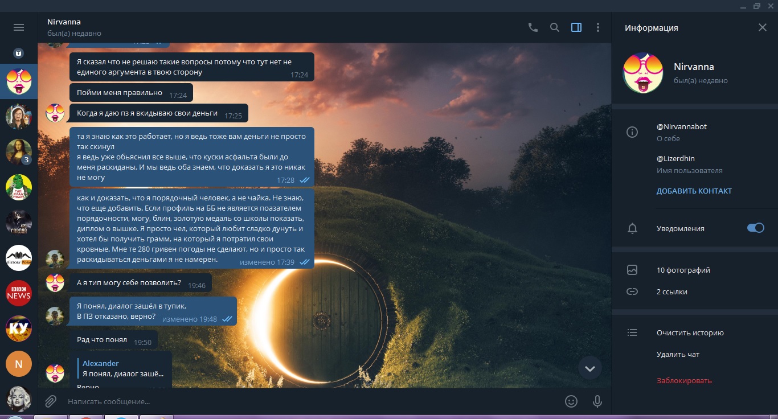Open the KY avatar chat
This screenshot has height=419, width=778.
[19, 328]
